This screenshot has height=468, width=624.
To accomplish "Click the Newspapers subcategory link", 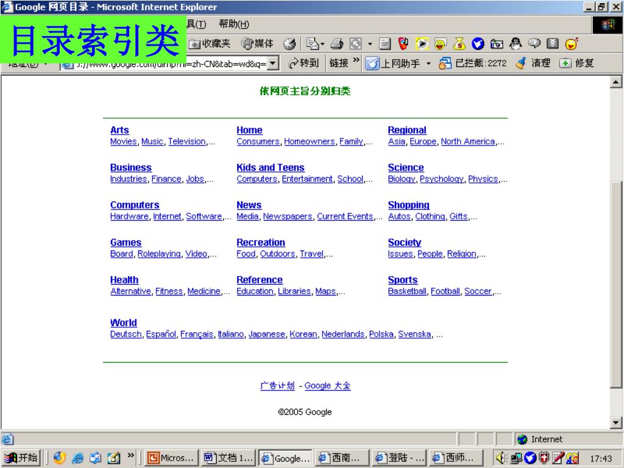I will 288,216.
